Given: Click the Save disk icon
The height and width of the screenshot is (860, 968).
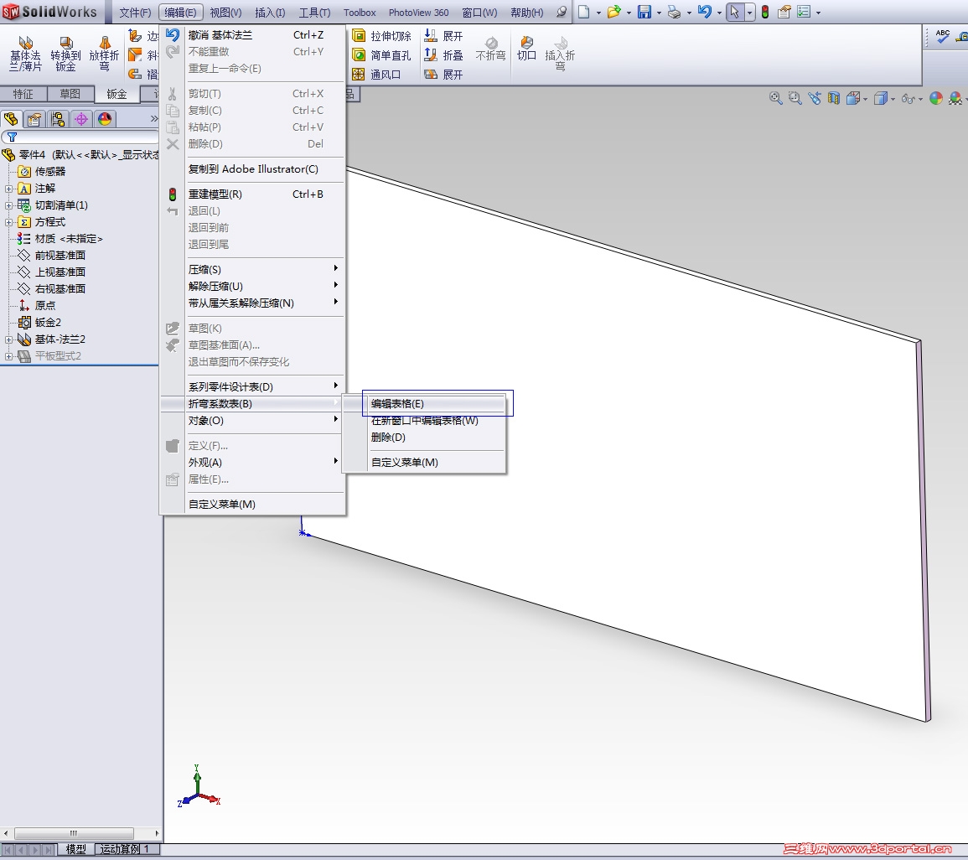Looking at the screenshot, I should [x=644, y=12].
